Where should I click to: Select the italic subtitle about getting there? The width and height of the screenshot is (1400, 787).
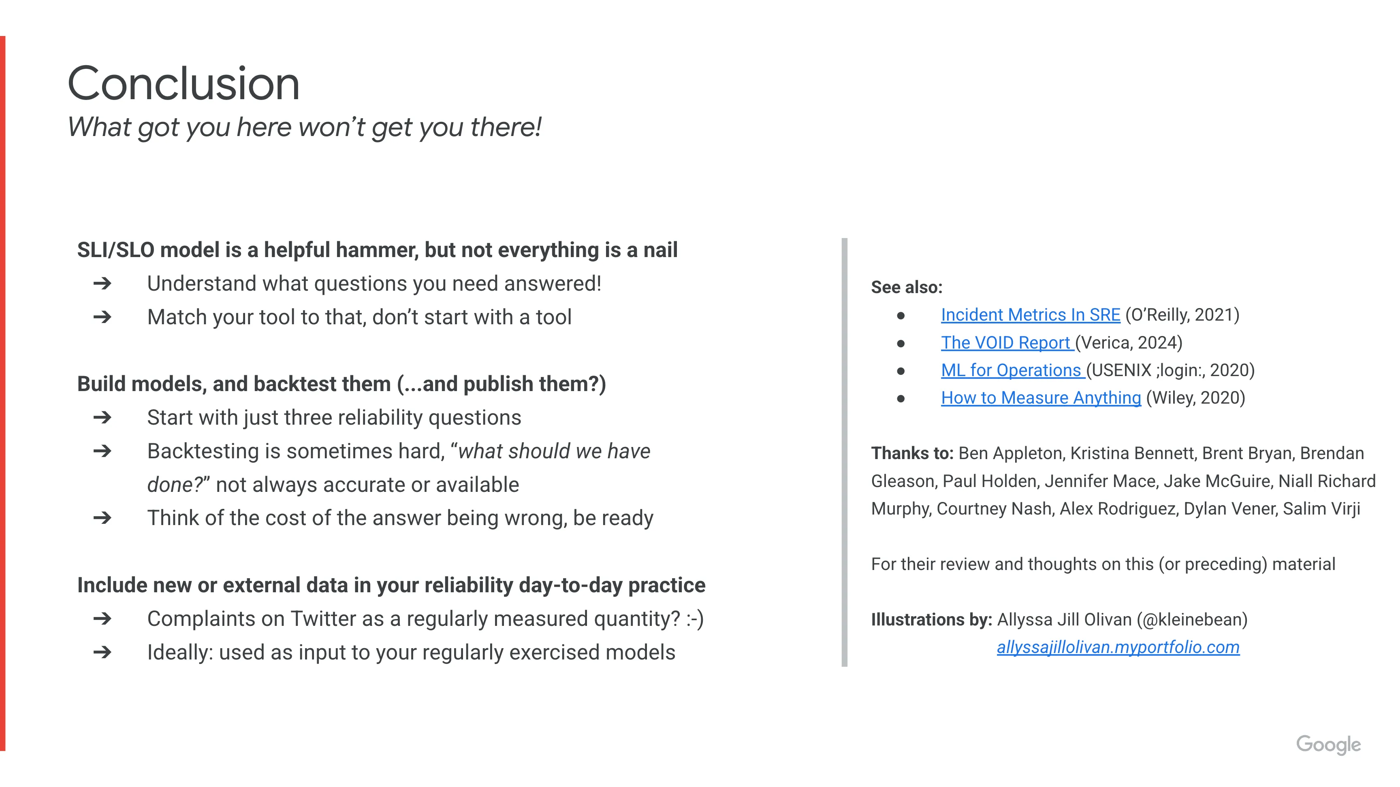[304, 127]
